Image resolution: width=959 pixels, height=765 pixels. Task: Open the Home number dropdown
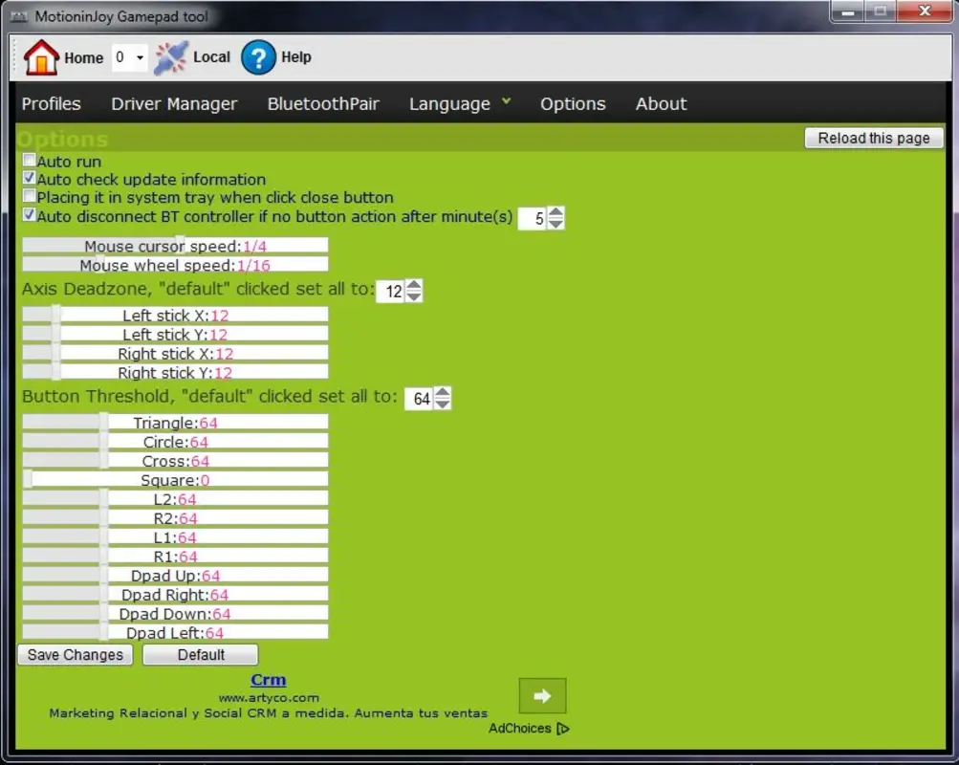[x=139, y=56]
